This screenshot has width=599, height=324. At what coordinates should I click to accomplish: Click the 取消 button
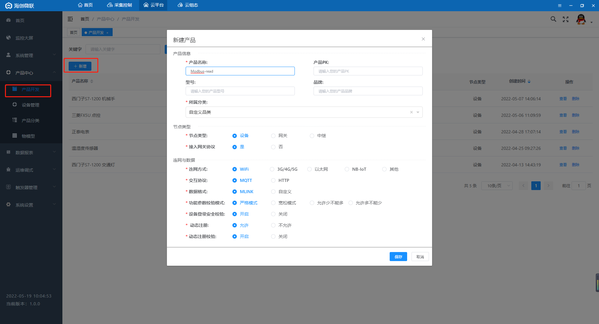click(x=420, y=257)
